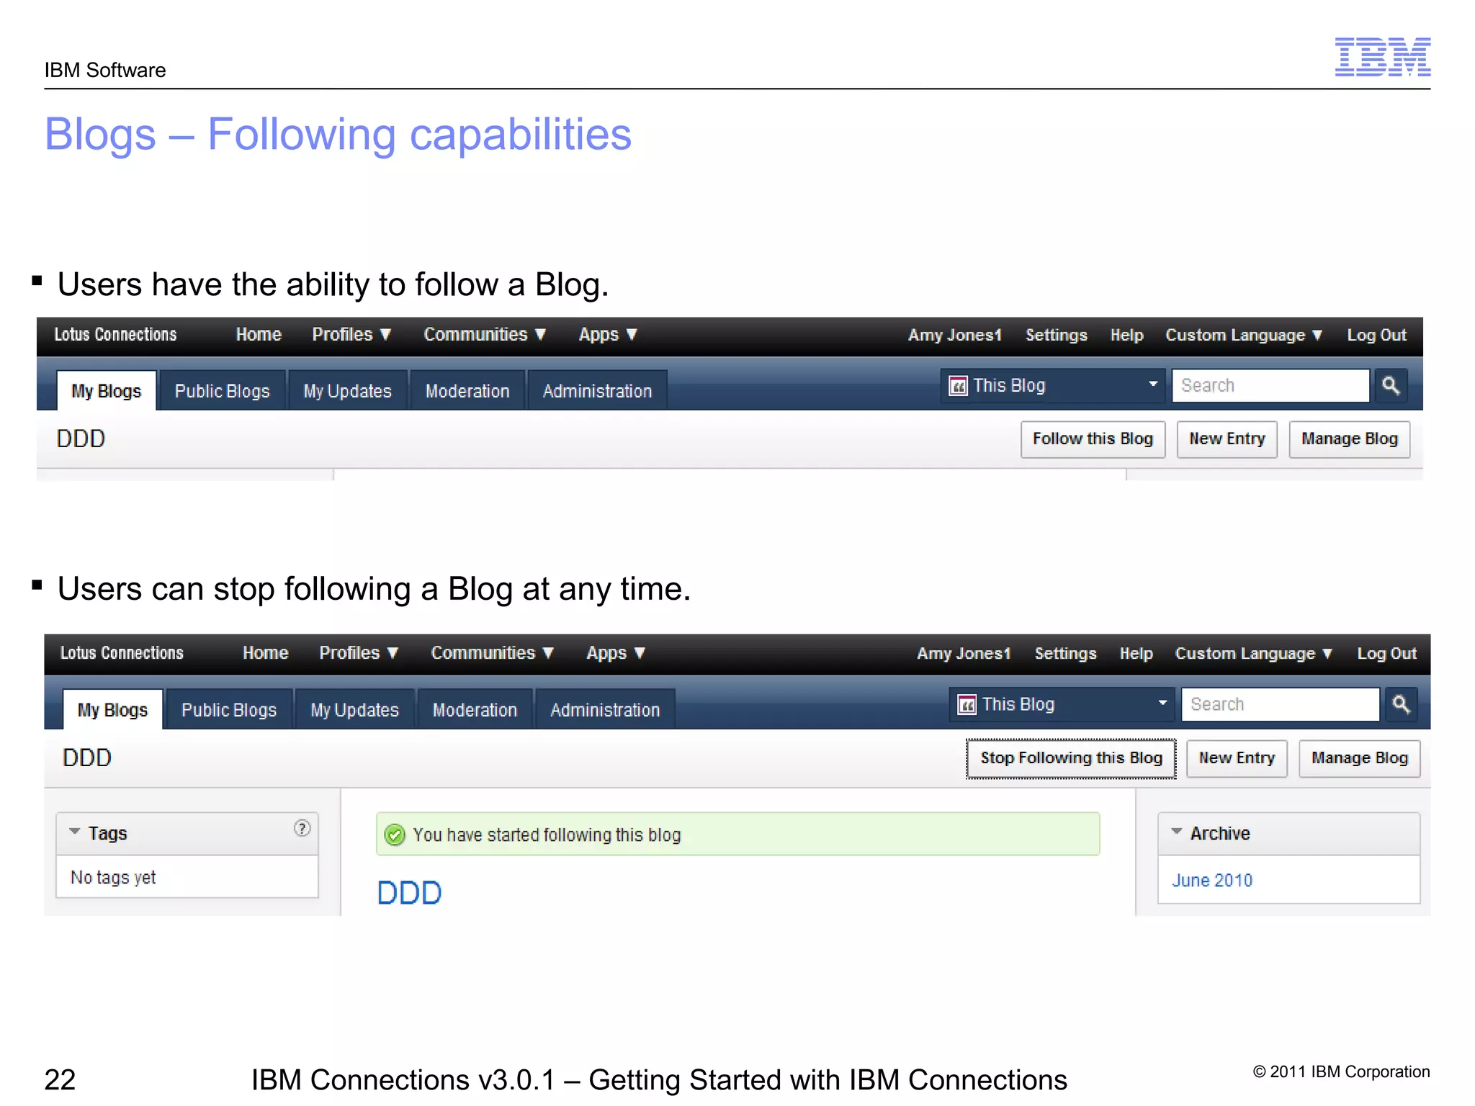Click the "No tags yet" text
This screenshot has height=1106, width=1475.
pyautogui.click(x=113, y=878)
